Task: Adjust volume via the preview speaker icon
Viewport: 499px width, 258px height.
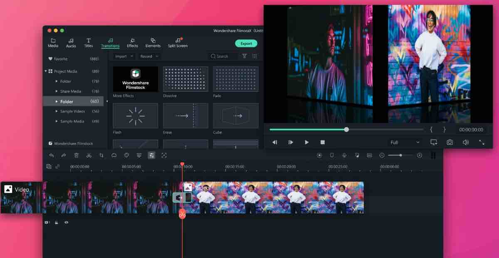Action: coord(466,142)
